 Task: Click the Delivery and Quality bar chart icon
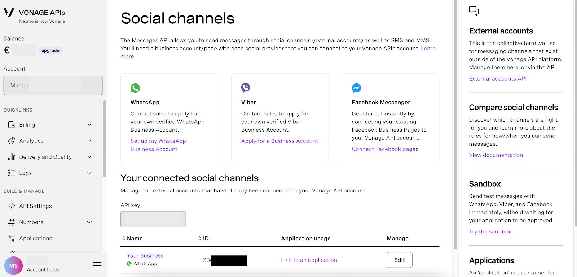tap(12, 157)
